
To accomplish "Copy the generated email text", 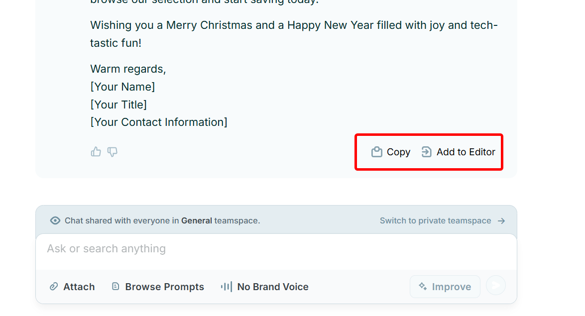I will tap(391, 152).
